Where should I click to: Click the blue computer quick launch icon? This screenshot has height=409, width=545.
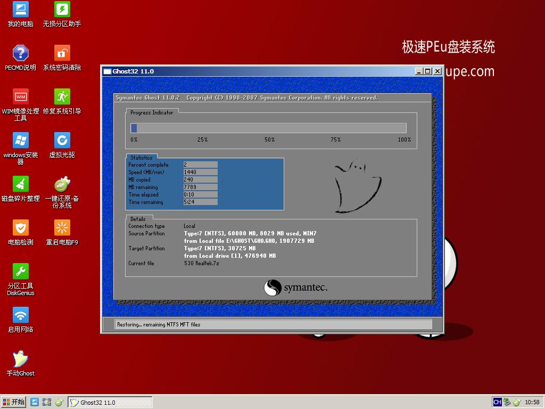point(35,402)
